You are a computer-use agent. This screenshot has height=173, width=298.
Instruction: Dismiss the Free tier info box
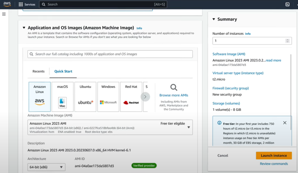[285, 123]
